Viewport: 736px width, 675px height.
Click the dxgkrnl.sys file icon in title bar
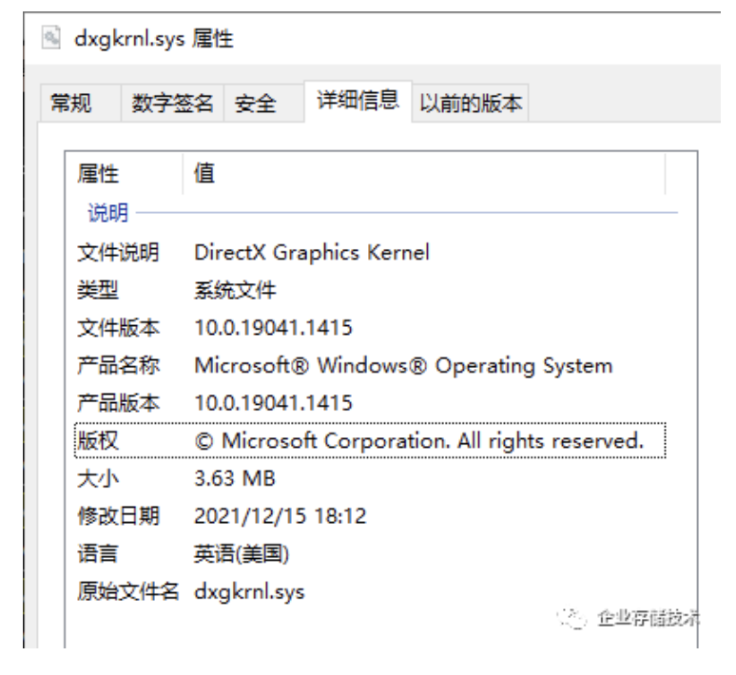pos(50,38)
